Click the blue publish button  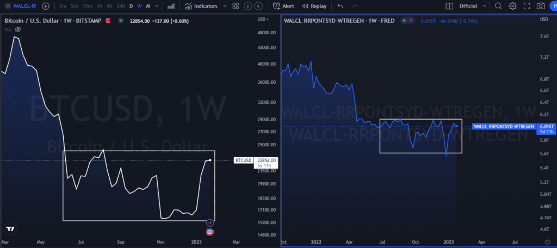coord(553,6)
